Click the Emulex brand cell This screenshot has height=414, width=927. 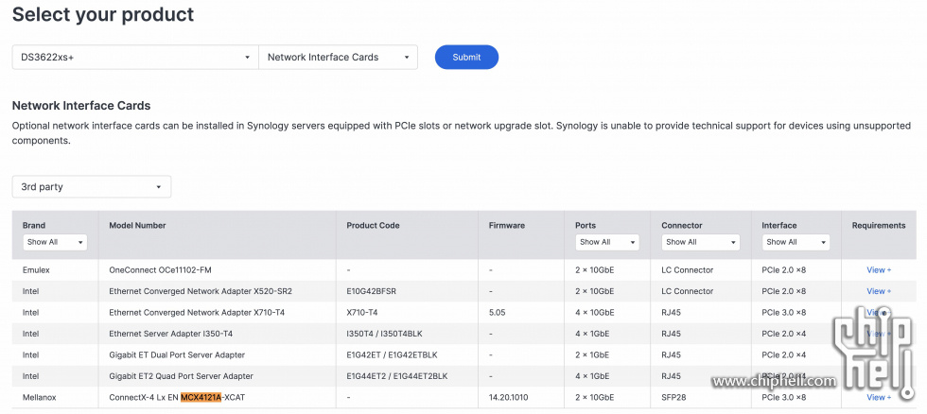(34, 270)
